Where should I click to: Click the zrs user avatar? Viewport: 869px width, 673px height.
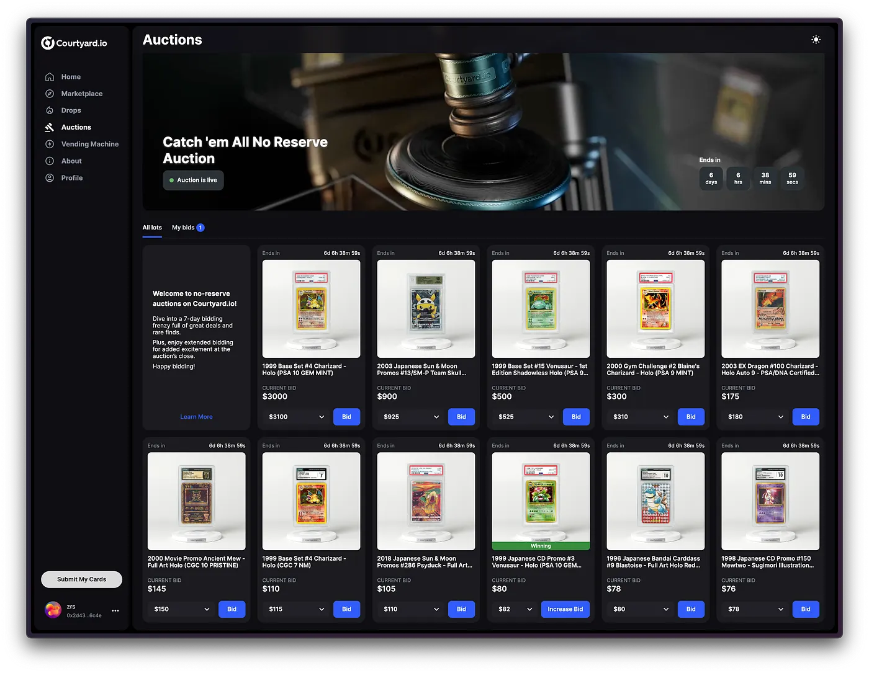point(53,610)
